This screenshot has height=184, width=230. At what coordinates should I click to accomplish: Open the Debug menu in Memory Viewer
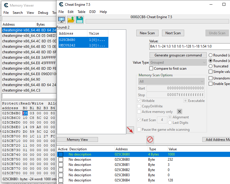(x=43, y=13)
